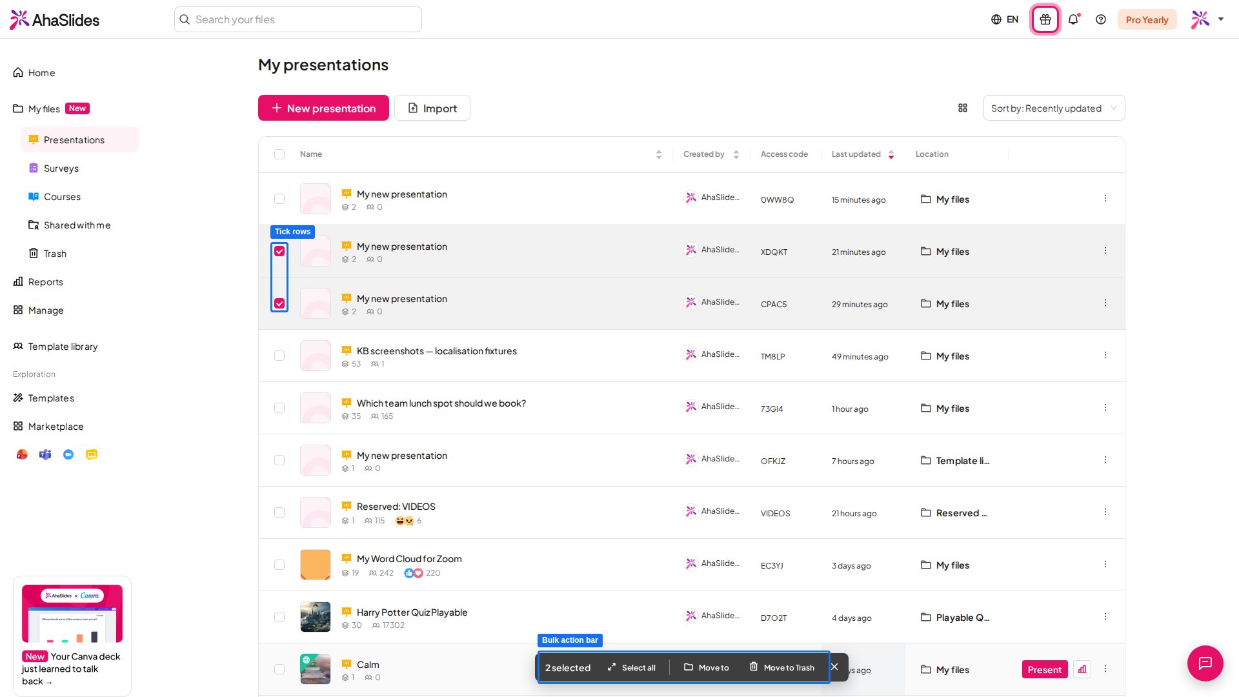Move selected items to Trash
Viewport: 1239px width, 697px height.
(781, 667)
